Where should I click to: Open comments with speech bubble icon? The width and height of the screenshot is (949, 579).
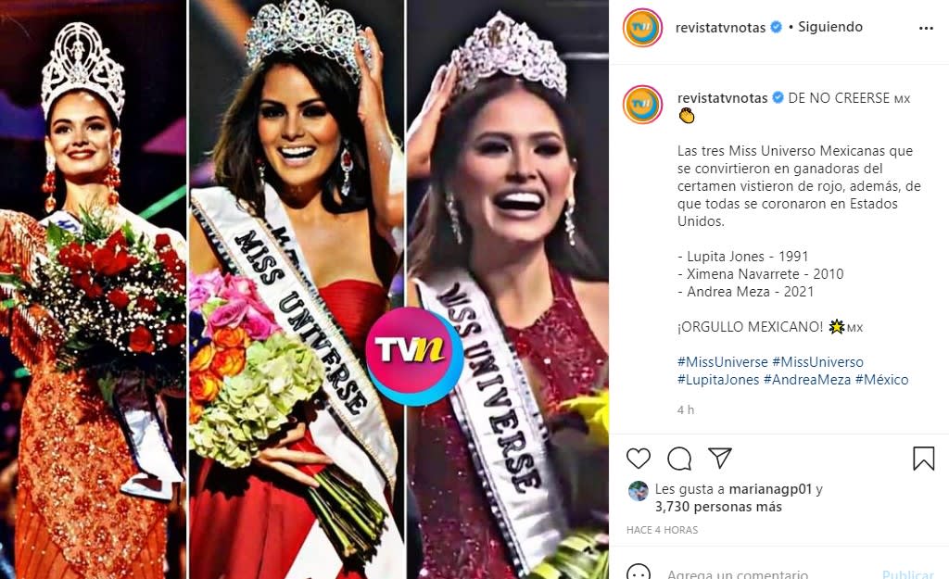point(679,459)
